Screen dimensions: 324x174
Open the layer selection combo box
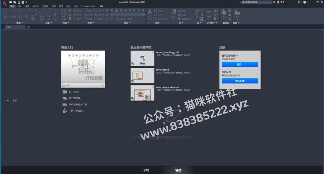(x=127, y=15)
